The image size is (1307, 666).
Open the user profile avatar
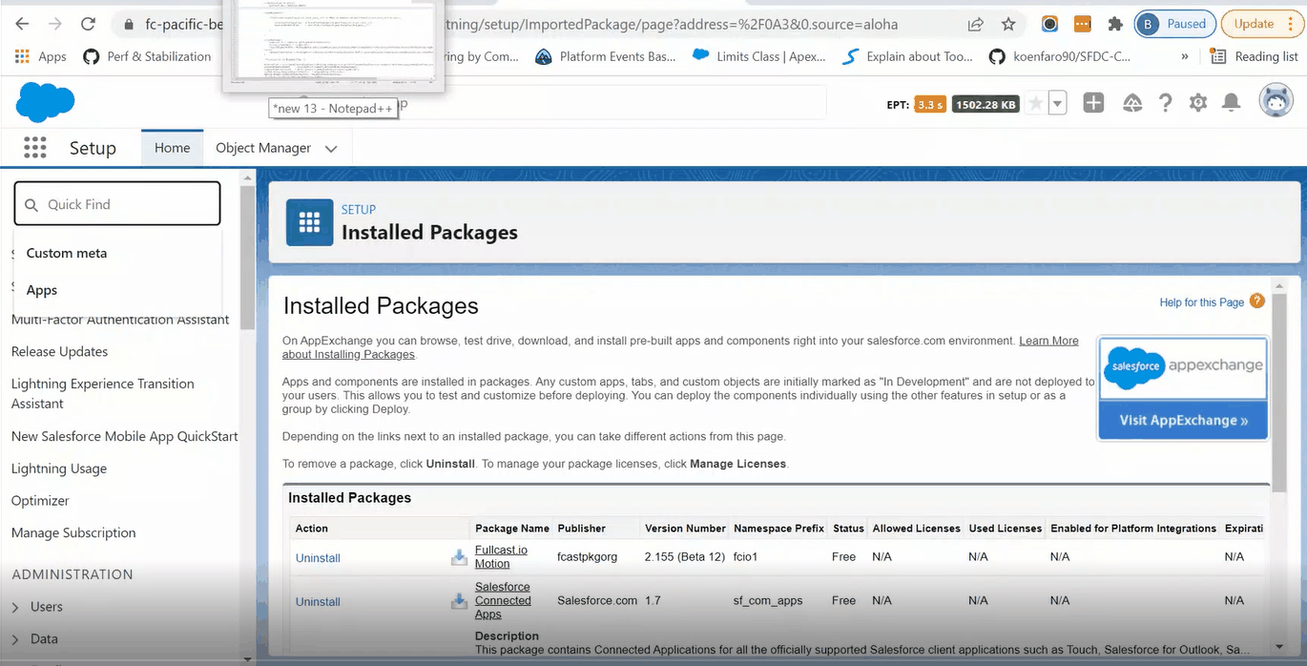[x=1276, y=101]
